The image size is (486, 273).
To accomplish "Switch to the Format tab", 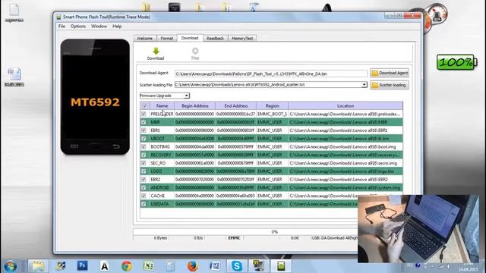I will tap(167, 39).
